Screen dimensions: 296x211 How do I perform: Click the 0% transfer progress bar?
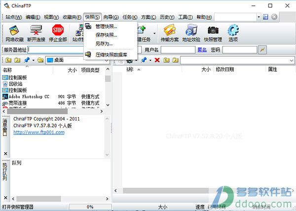tap(90, 207)
